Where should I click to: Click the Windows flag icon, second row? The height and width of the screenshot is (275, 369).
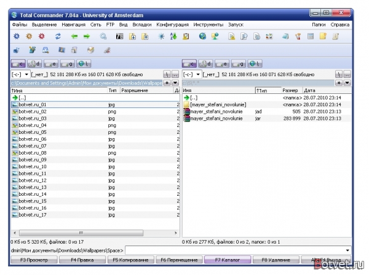(x=61, y=50)
